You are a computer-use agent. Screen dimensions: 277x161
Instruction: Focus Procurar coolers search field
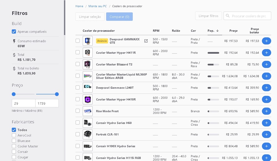[247, 16]
